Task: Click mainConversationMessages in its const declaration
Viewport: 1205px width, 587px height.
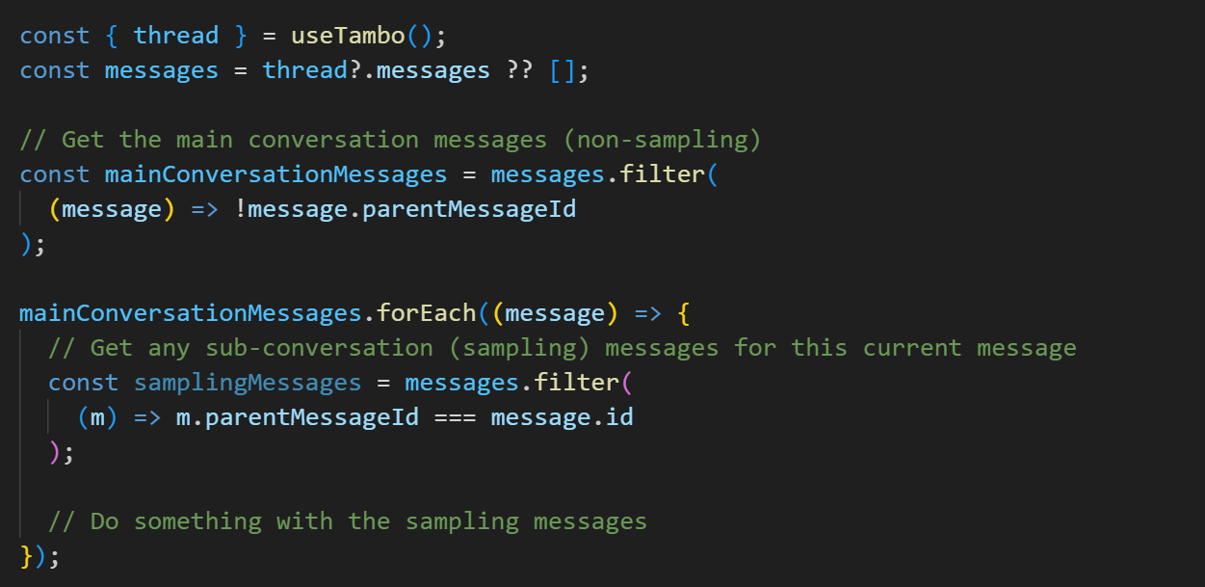Action: 275,174
